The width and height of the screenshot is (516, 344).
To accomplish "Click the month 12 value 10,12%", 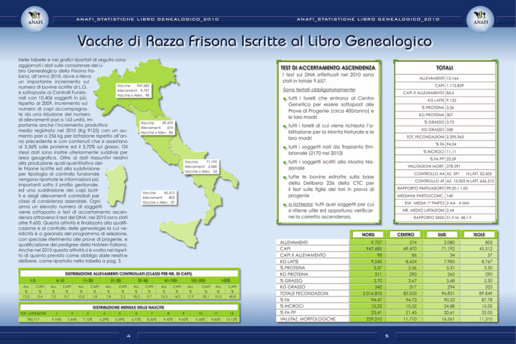I will 232,319.
